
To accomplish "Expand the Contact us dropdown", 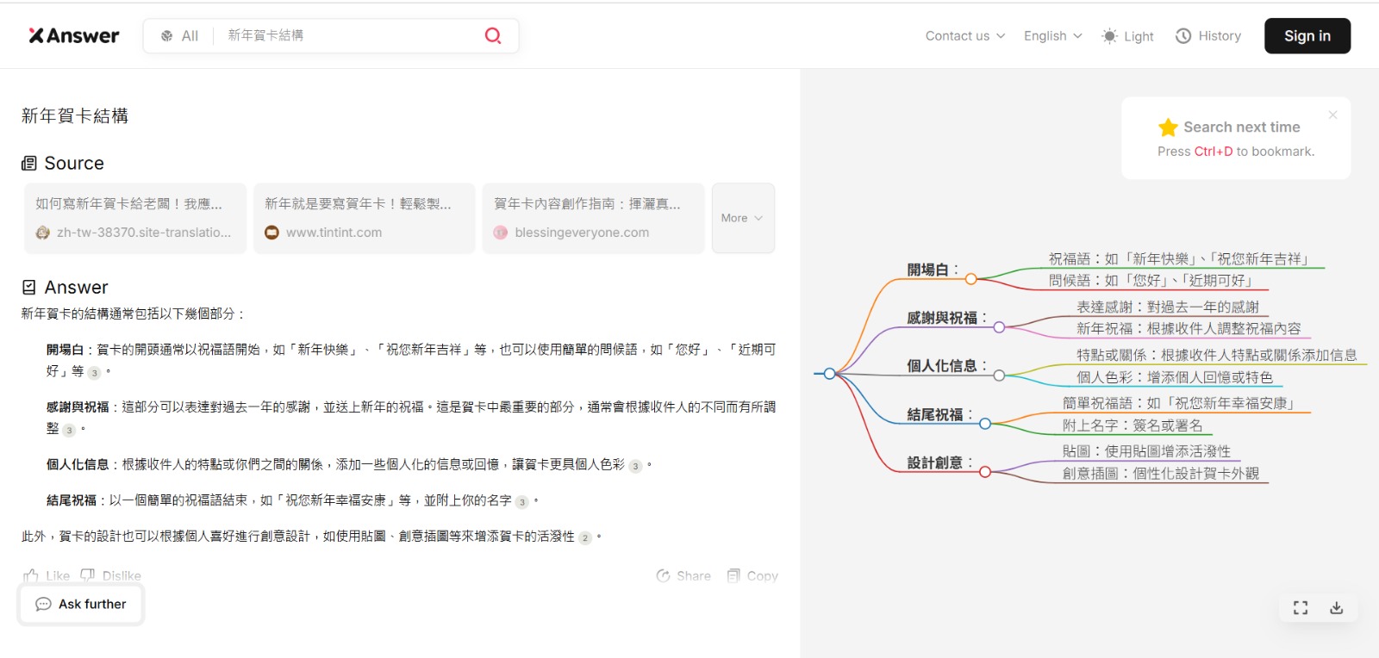I will click(x=964, y=36).
